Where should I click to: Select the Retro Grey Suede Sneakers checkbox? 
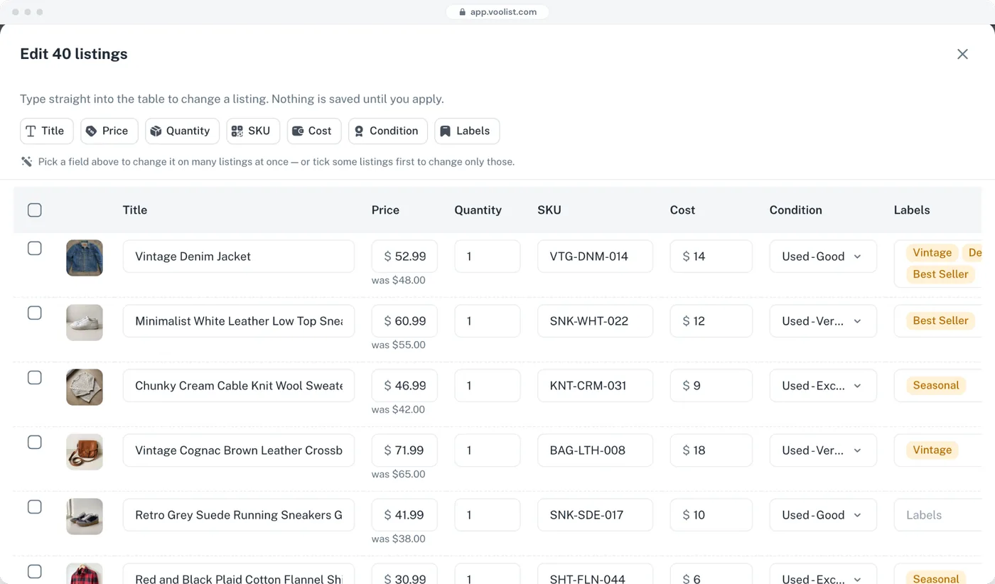click(34, 507)
